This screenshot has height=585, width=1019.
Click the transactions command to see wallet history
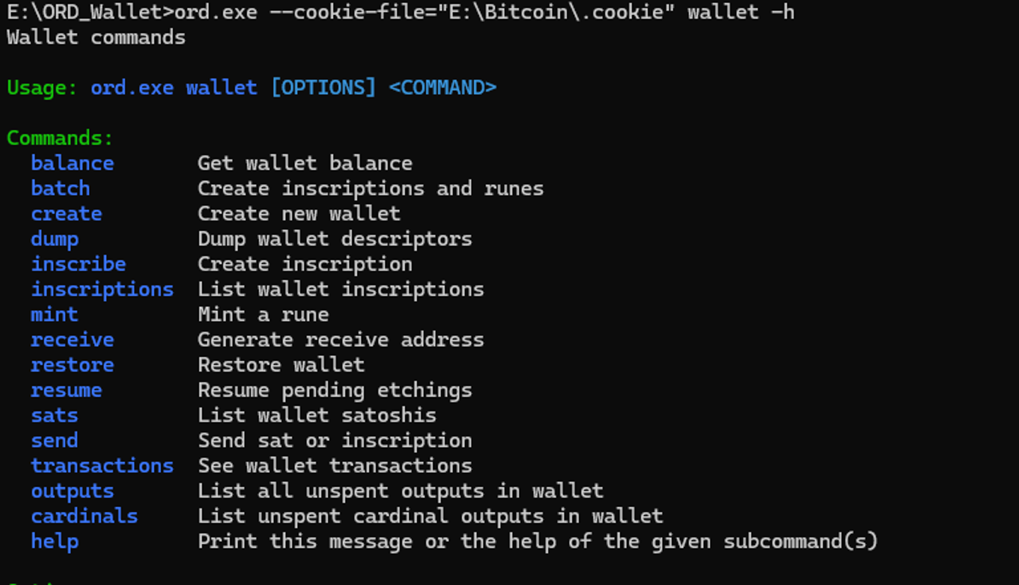click(103, 465)
